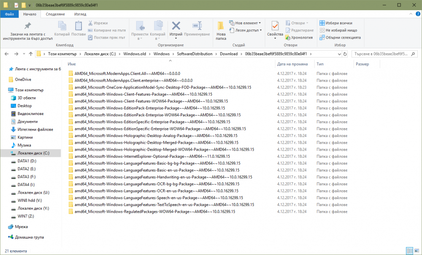422x255 pixels.
Task: Open the Нов елемент dropdown
Action: [x=245, y=23]
